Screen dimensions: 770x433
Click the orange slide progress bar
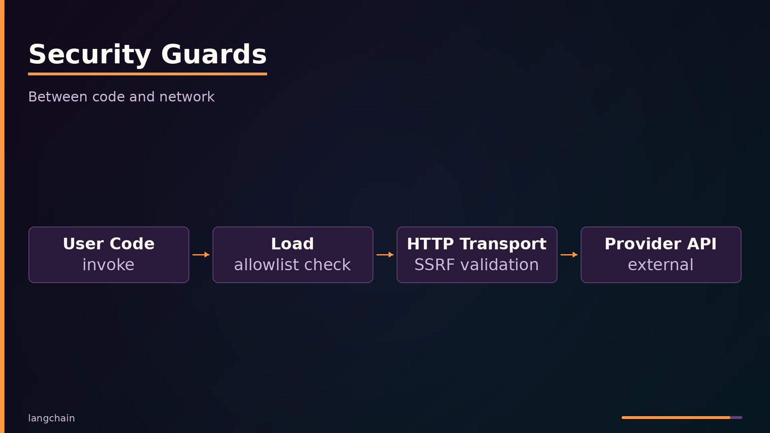click(x=676, y=417)
